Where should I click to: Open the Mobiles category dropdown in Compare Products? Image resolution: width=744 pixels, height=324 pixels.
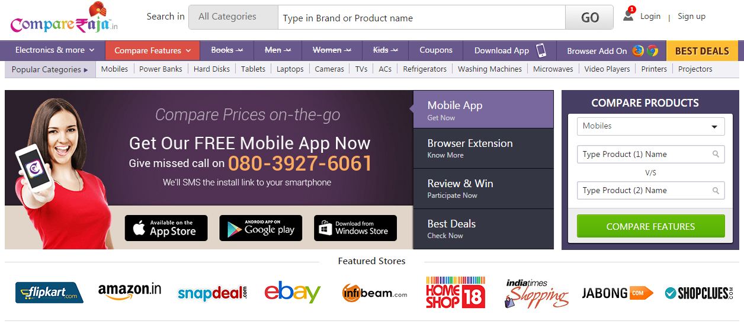650,126
